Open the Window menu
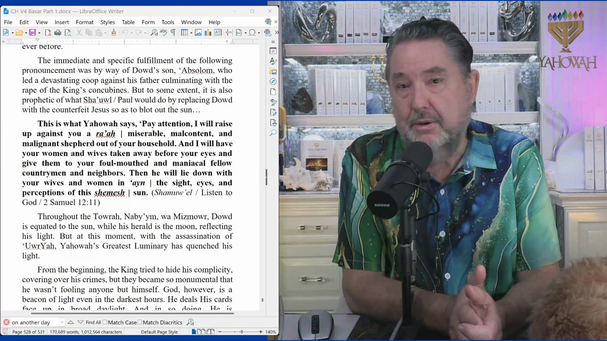Viewport: 607px width, 341px height. tap(191, 22)
